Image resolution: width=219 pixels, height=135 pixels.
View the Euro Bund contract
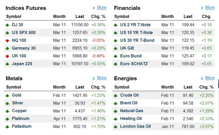click(131, 56)
